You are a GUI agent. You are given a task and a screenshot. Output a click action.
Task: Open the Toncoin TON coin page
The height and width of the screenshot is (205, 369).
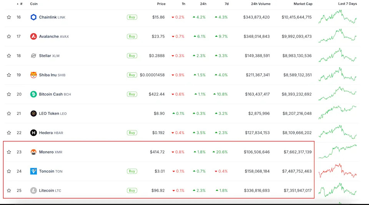tap(51, 171)
